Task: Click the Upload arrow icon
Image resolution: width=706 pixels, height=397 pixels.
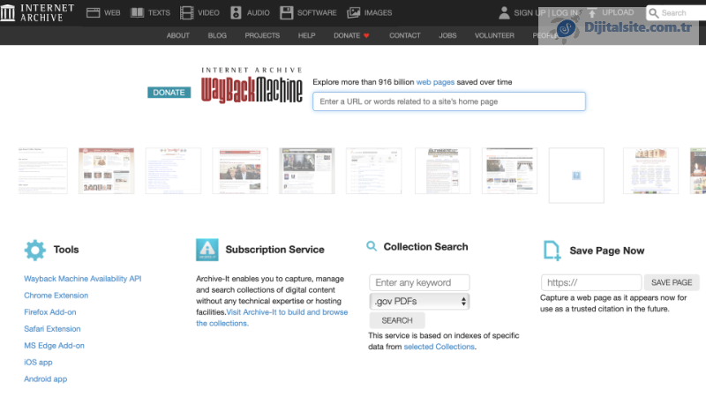Action: click(591, 12)
